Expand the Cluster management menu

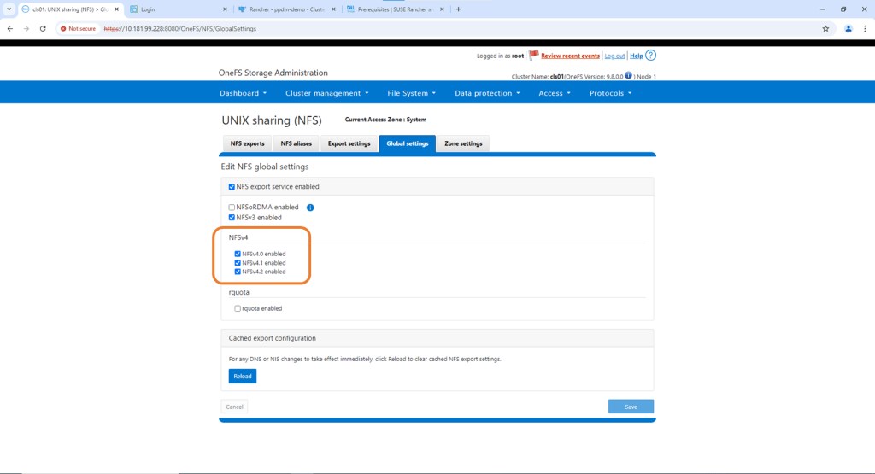point(326,93)
